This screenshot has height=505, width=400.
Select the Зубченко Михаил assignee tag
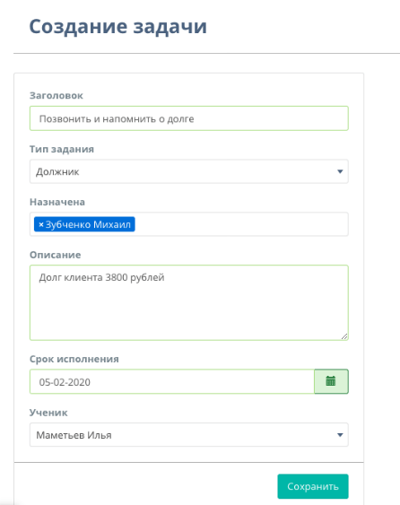(88, 224)
